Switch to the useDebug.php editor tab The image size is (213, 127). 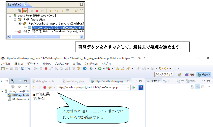pyautogui.click(x=74, y=81)
